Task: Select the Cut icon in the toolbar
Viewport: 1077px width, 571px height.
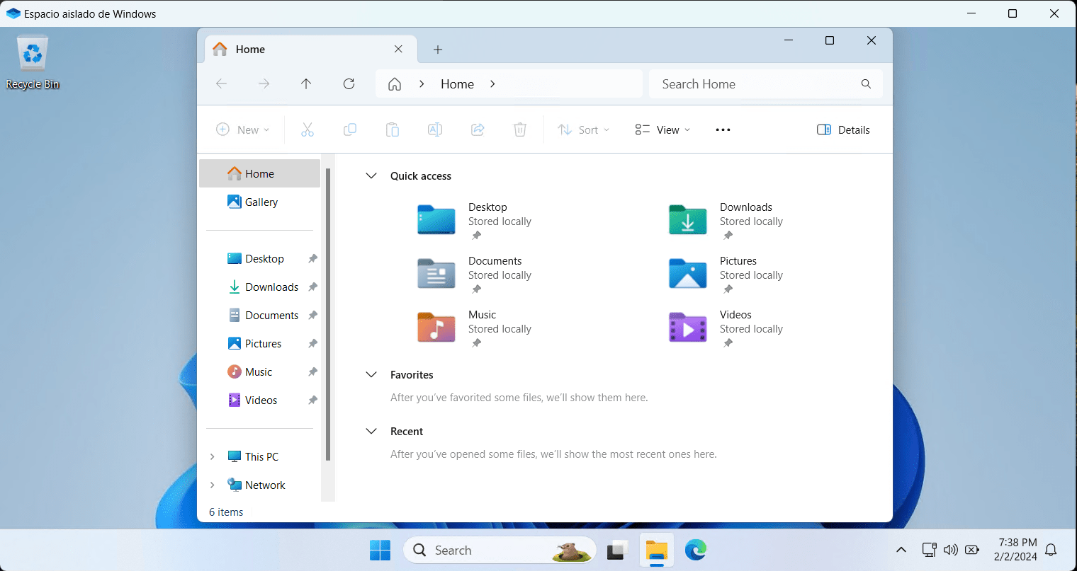Action: coord(307,129)
